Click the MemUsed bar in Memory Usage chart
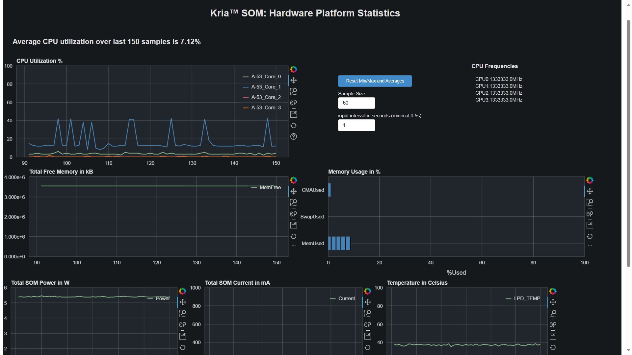 pos(339,243)
